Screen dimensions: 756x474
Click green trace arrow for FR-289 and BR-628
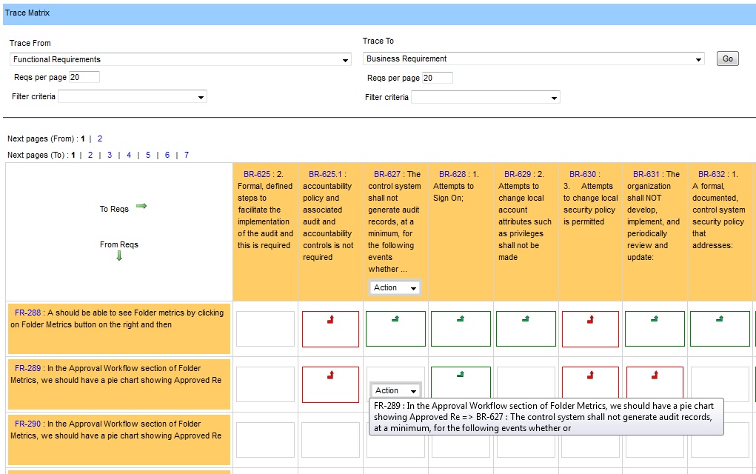tap(461, 374)
